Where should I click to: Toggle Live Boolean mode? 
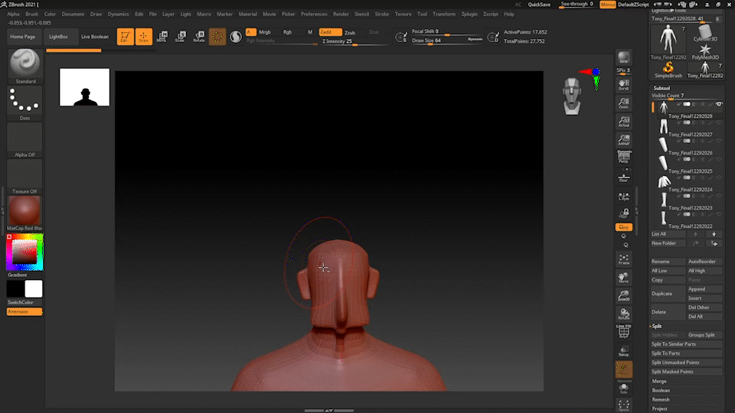click(95, 37)
